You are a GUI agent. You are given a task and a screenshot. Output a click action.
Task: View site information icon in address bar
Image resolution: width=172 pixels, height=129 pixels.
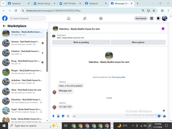point(23,11)
